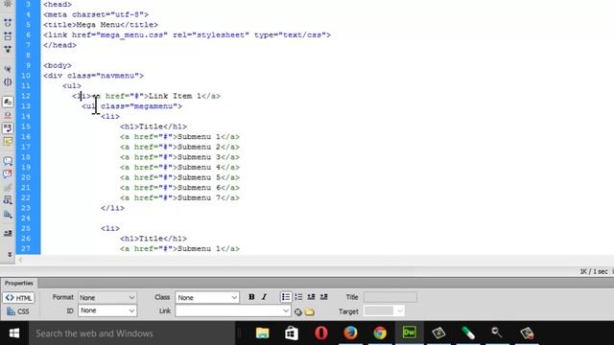Open the Windows Store taskbar icon
This screenshot has width=614, height=345.
292,333
